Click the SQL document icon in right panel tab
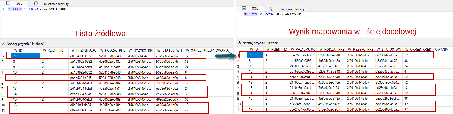Screen dimensions: 453x114 [244, 9]
